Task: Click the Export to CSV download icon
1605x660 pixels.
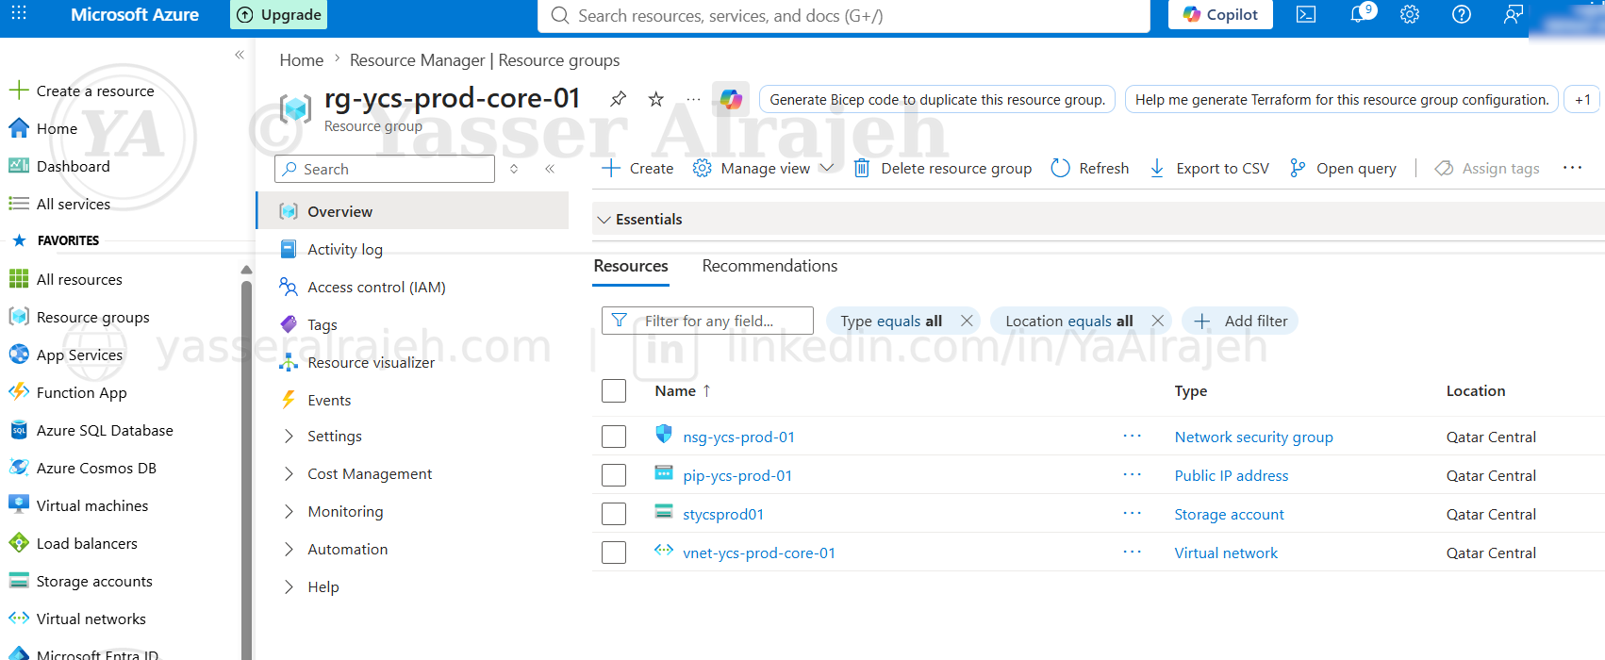Action: [x=1157, y=168]
